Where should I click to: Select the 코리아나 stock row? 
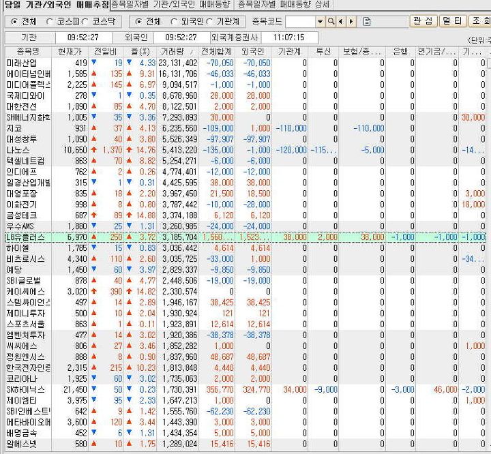(x=245, y=378)
